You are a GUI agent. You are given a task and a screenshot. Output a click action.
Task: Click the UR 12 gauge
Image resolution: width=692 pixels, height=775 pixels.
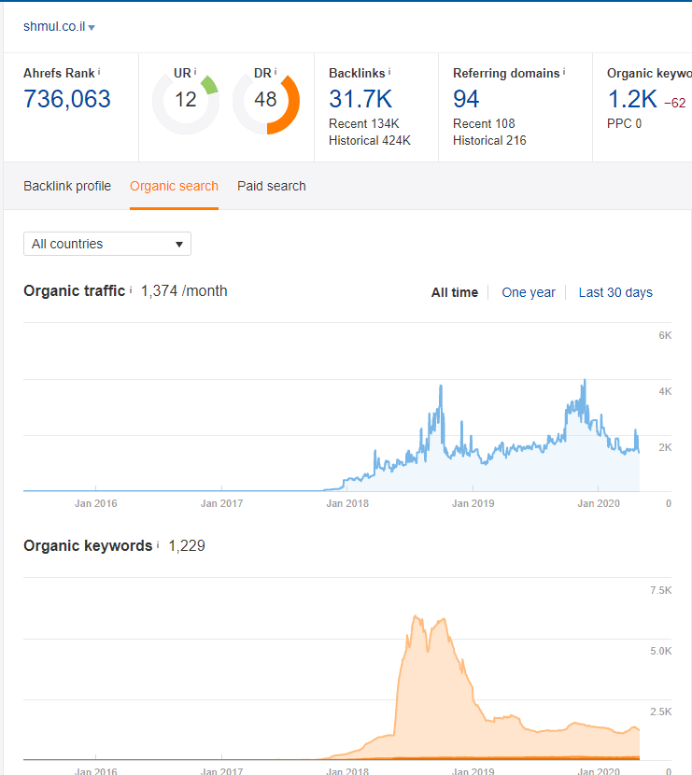coord(186,100)
